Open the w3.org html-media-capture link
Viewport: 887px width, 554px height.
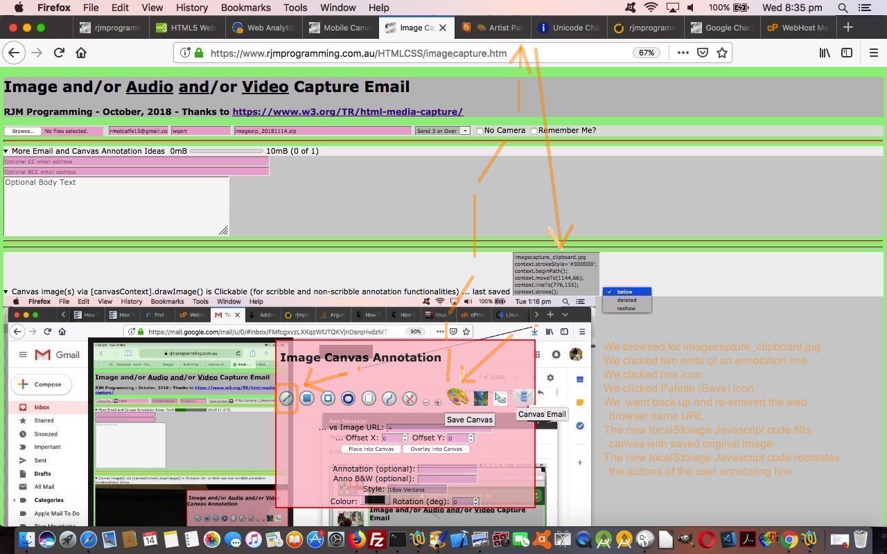pyautogui.click(x=347, y=111)
